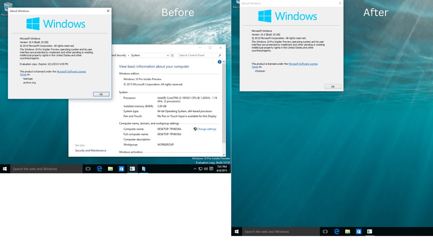
Task: Click the 'Evaluation copy. Expires 10/1/2015' line
Action: click(44, 64)
